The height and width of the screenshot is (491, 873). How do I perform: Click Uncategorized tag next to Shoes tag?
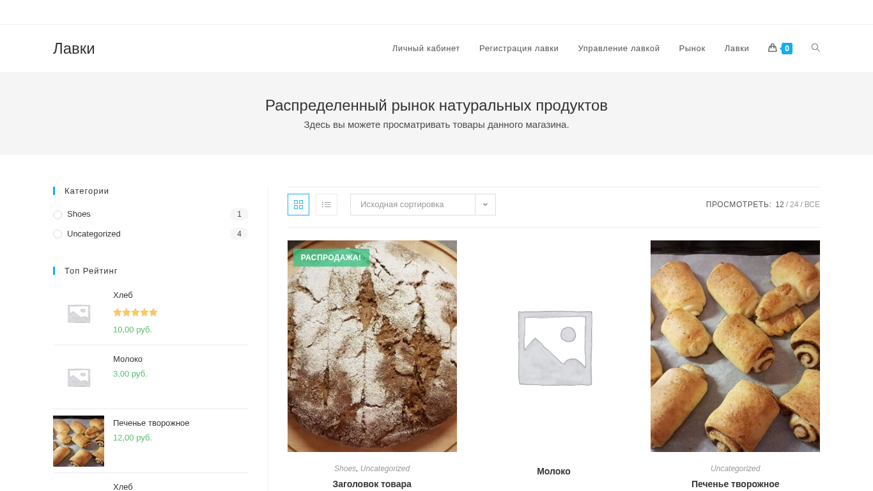point(385,469)
